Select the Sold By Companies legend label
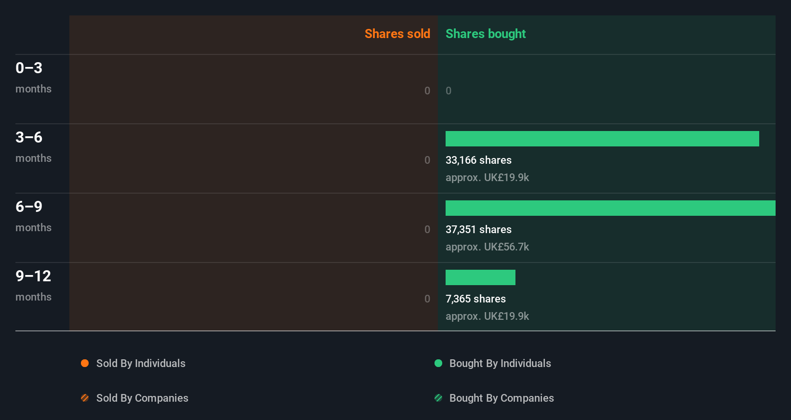 click(x=142, y=398)
